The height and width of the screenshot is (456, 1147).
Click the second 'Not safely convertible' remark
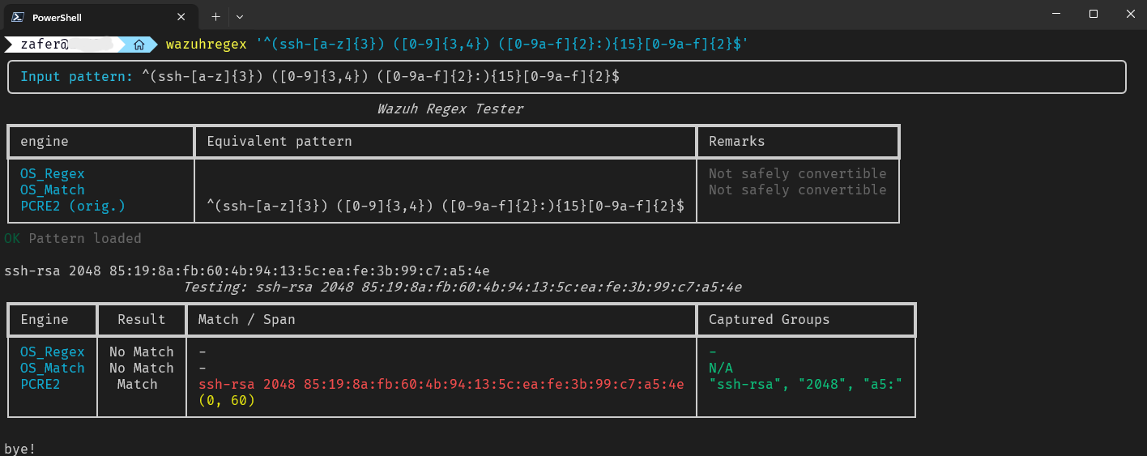(x=798, y=190)
